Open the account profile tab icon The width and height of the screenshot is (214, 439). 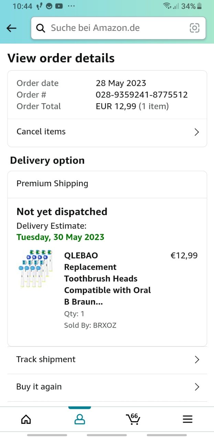pyautogui.click(x=80, y=419)
